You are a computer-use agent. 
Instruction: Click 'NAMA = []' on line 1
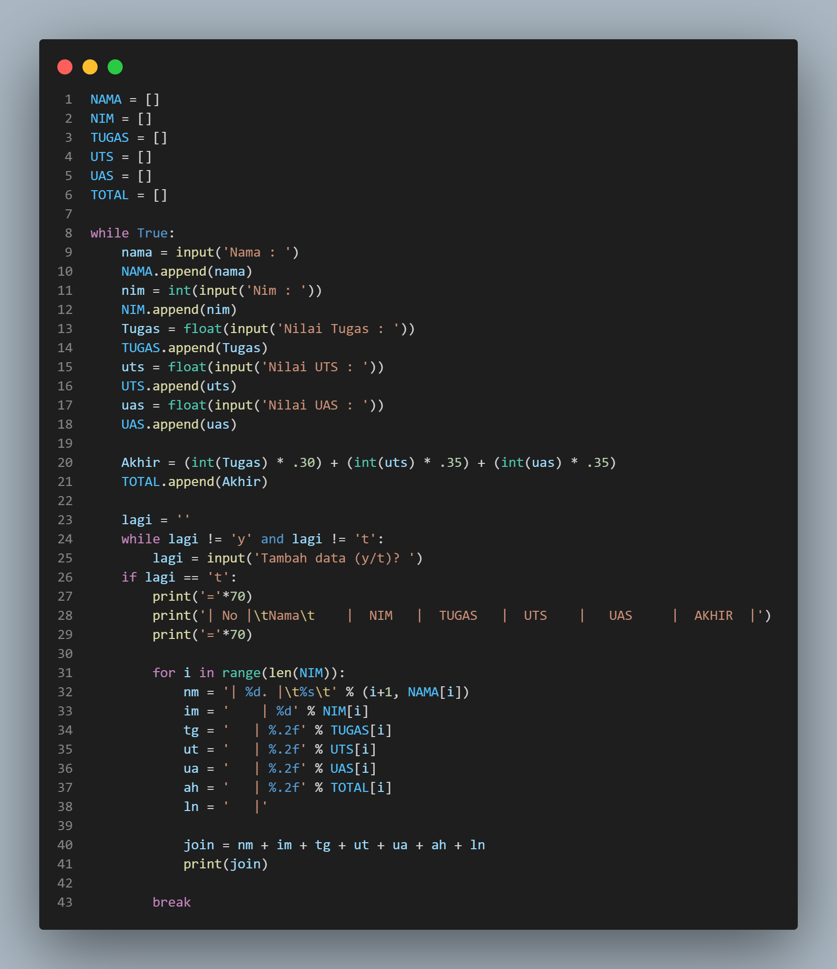click(125, 100)
